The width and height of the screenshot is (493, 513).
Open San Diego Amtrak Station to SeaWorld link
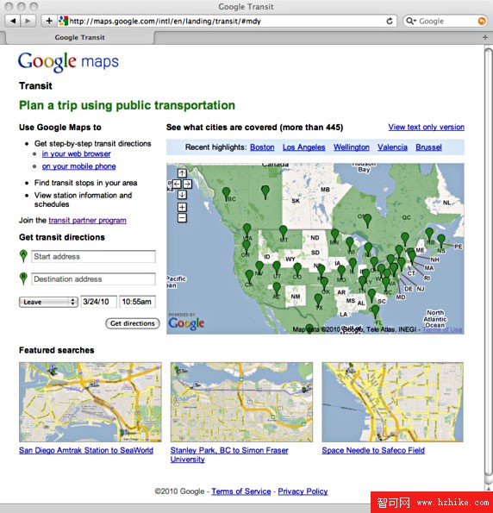86,450
